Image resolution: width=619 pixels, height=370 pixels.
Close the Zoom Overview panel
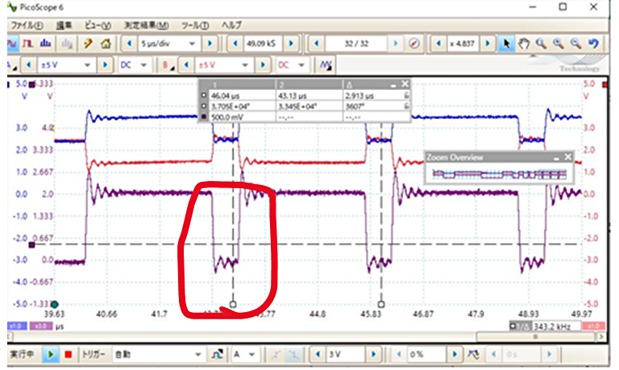pyautogui.click(x=567, y=158)
